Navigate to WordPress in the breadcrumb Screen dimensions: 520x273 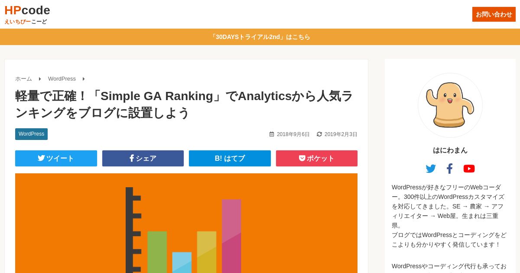(x=62, y=79)
